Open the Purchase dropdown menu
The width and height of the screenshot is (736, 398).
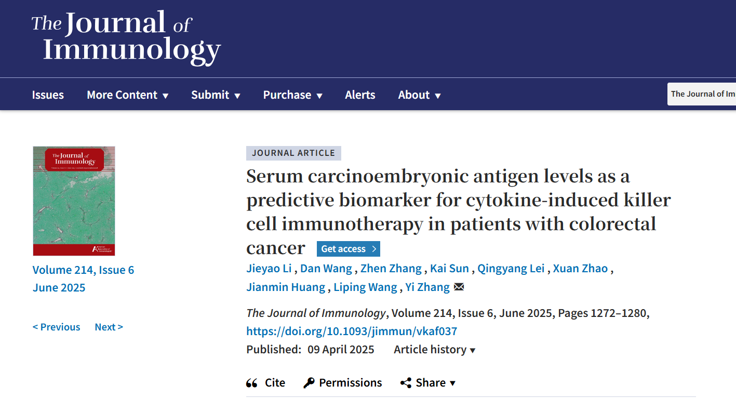pyautogui.click(x=293, y=95)
